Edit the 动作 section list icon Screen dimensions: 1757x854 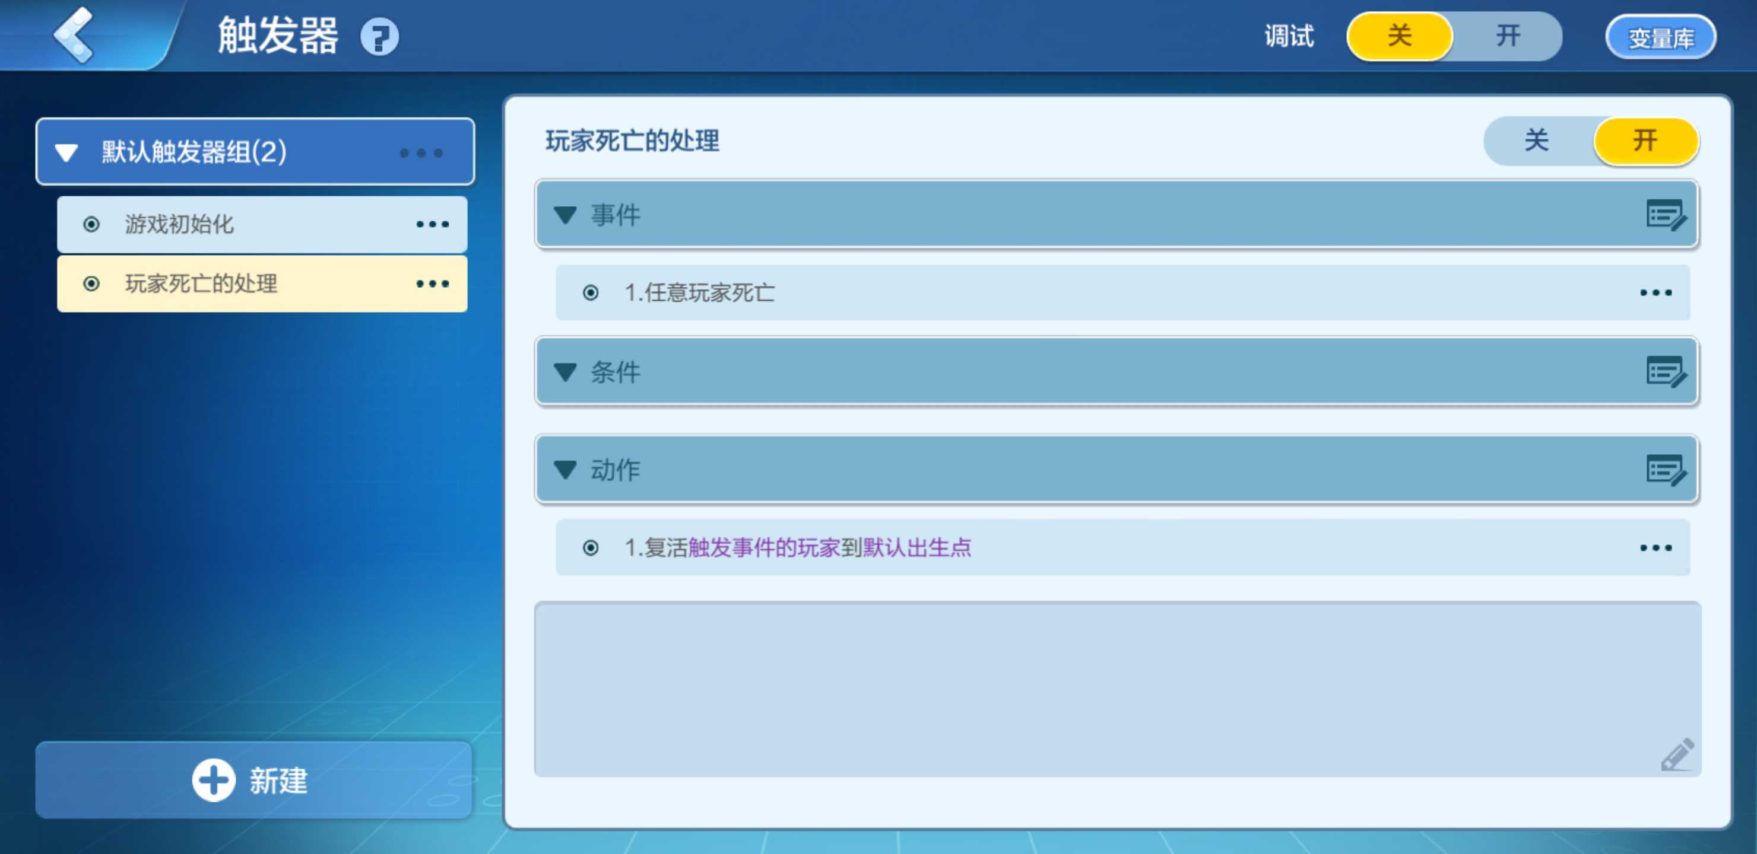pos(1666,470)
